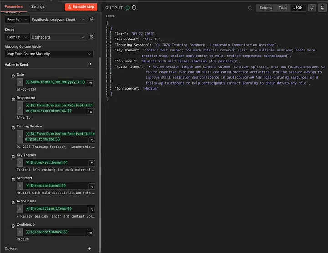Remove the Sentiment field mapping
This screenshot has width=328, height=253.
[13, 180]
